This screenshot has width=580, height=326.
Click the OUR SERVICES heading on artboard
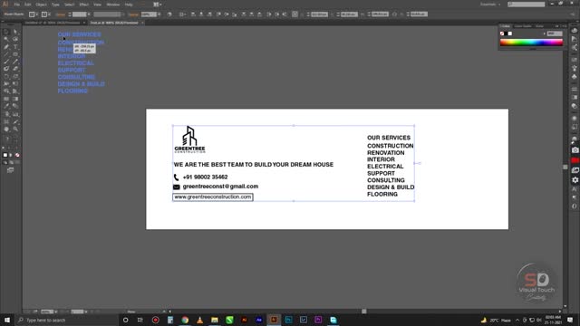click(389, 138)
